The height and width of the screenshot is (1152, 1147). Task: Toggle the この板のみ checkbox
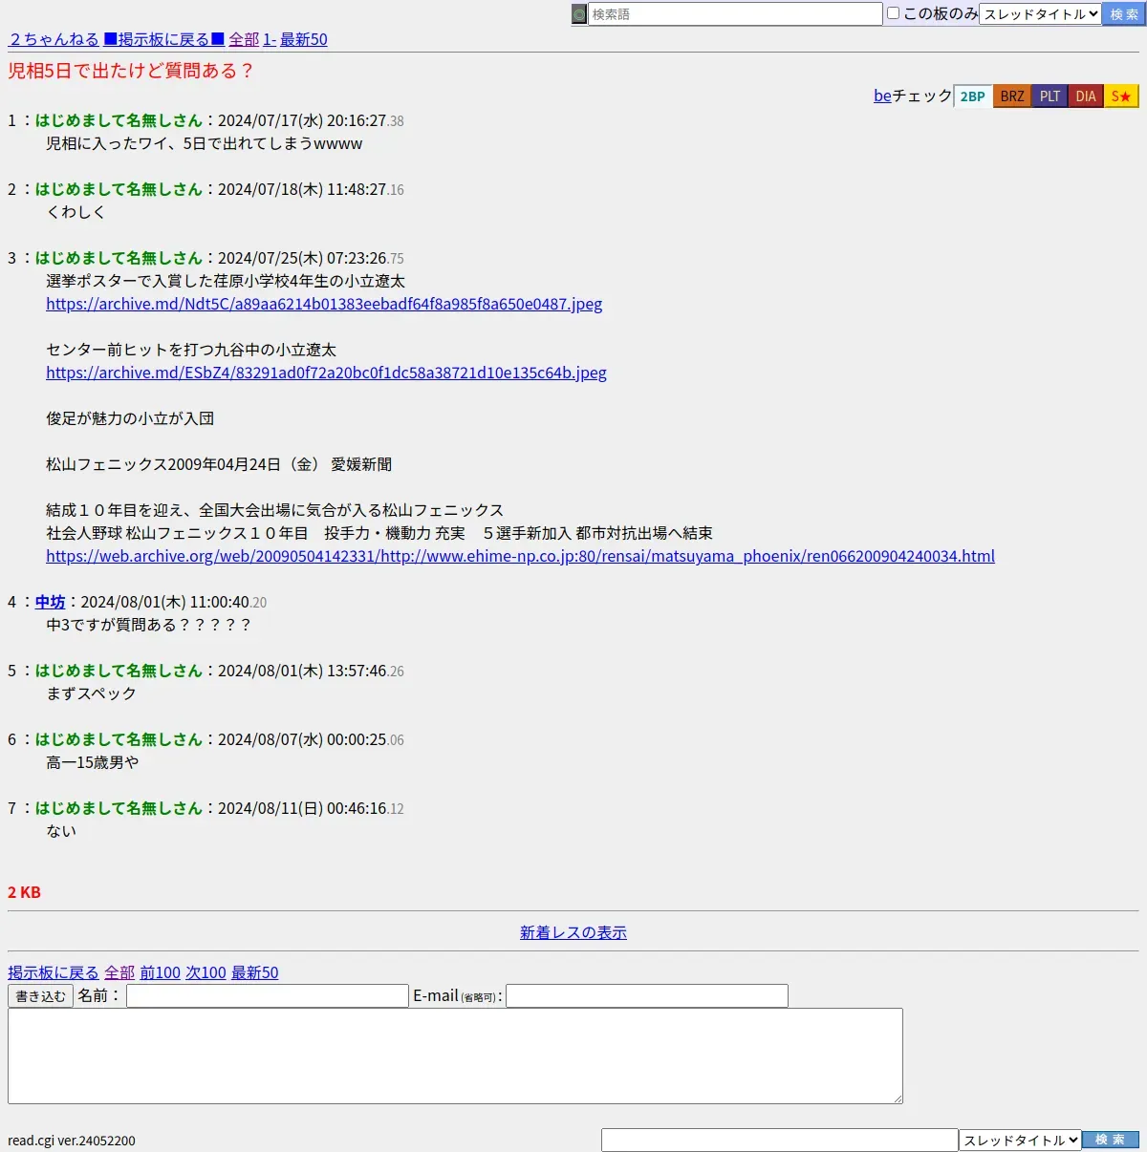893,13
